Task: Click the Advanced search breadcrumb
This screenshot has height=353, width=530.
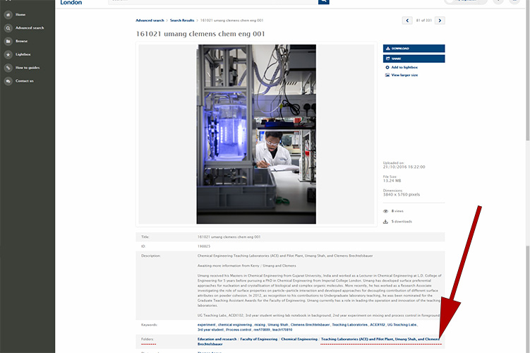Action: tap(150, 20)
